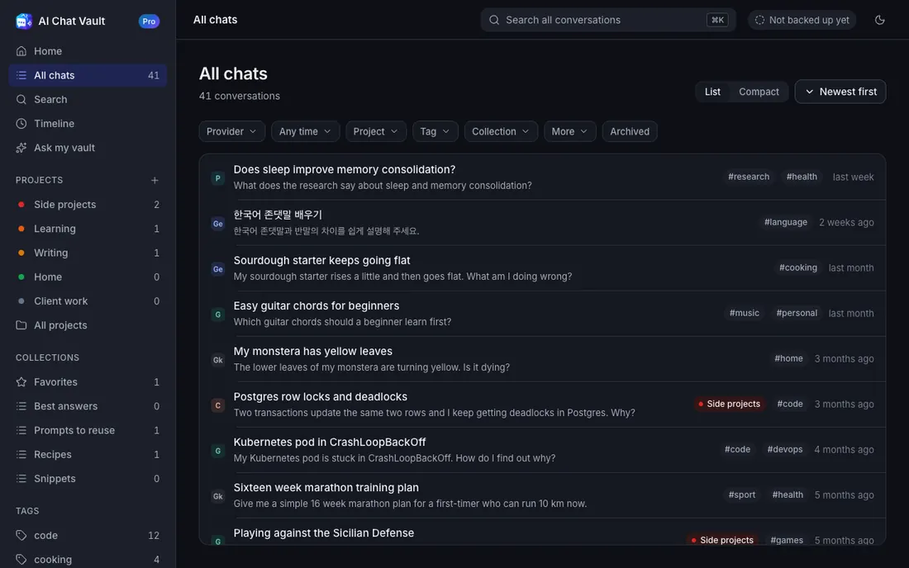Switch to List view

point(712,92)
